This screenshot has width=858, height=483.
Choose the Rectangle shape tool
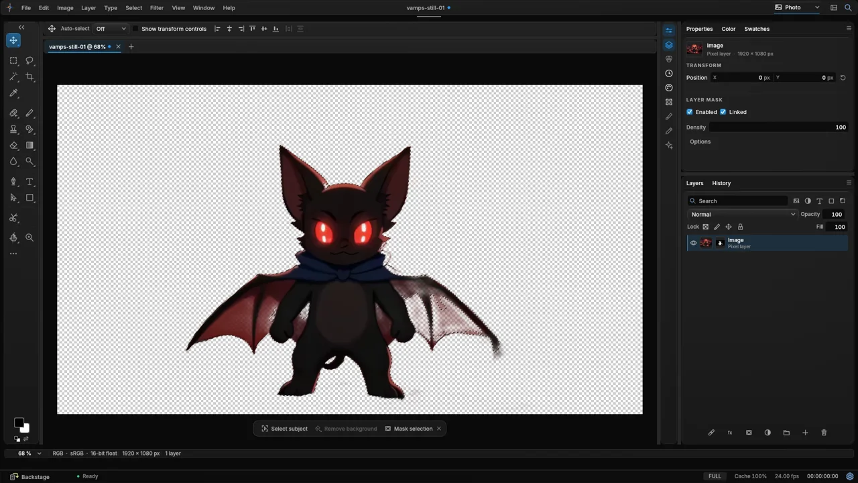(29, 198)
